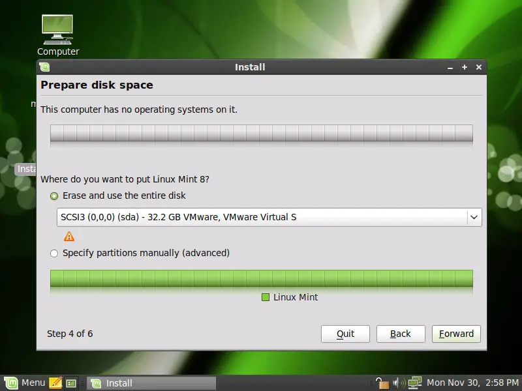Click the Step 4 of 6 label
Image resolution: width=522 pixels, height=391 pixels.
tap(70, 334)
